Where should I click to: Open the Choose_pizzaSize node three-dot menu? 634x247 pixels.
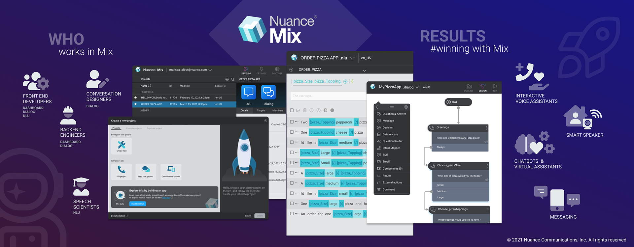coord(487,166)
